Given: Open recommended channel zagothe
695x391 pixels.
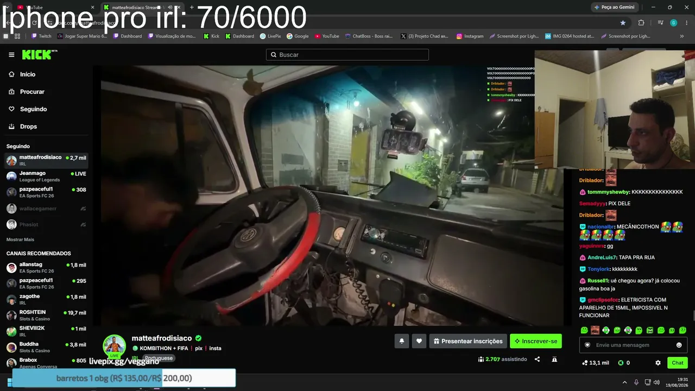Looking at the screenshot, I should (46, 299).
